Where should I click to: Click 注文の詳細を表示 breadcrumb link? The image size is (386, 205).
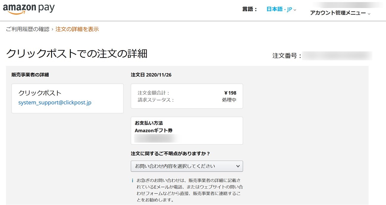(x=77, y=29)
